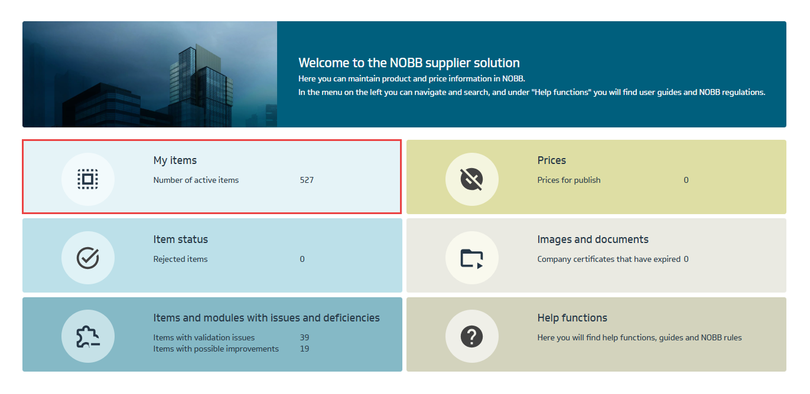Click the validation issues count 39
Image resolution: width=810 pixels, height=394 pixels.
(x=304, y=338)
